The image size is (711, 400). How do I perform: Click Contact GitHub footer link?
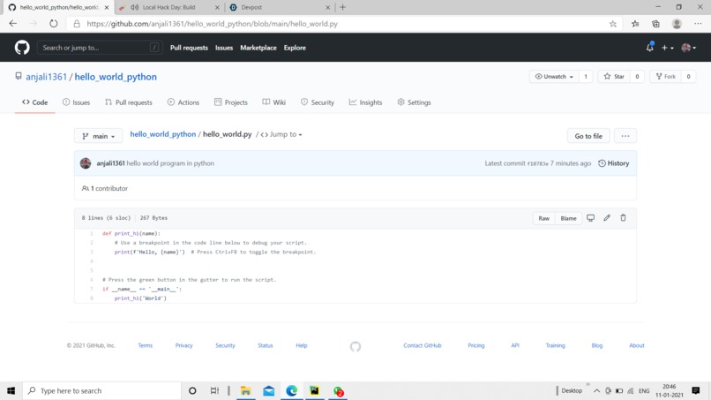(423, 345)
